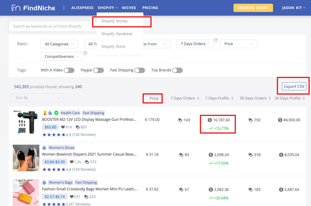This screenshot has height=206, width=311.
Task: Click the tag icon next to 224
Action: 86,197
